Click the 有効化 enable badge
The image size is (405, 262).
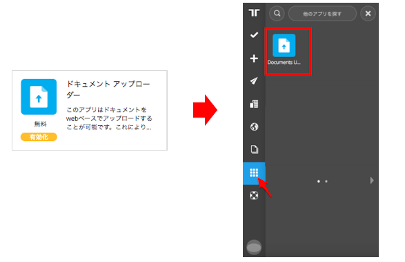tap(39, 137)
